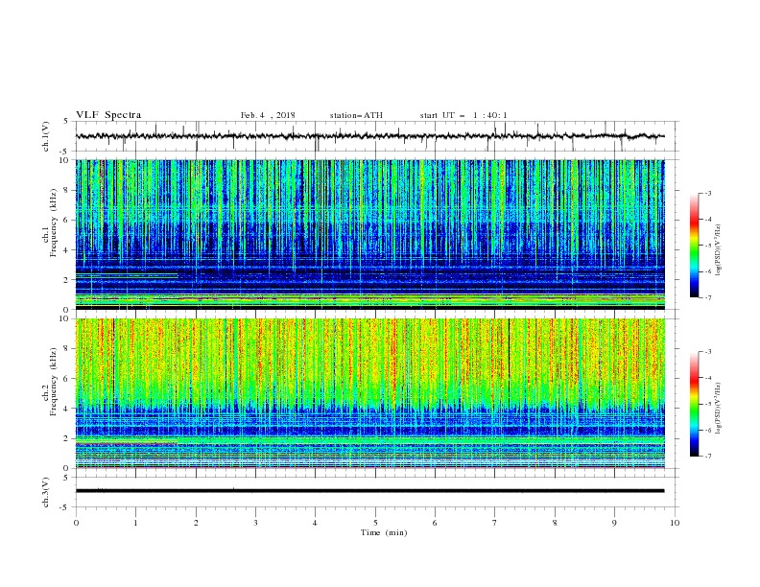760x587 pixels.
Task: Click the time axis tick label "10"
Action: [x=675, y=523]
